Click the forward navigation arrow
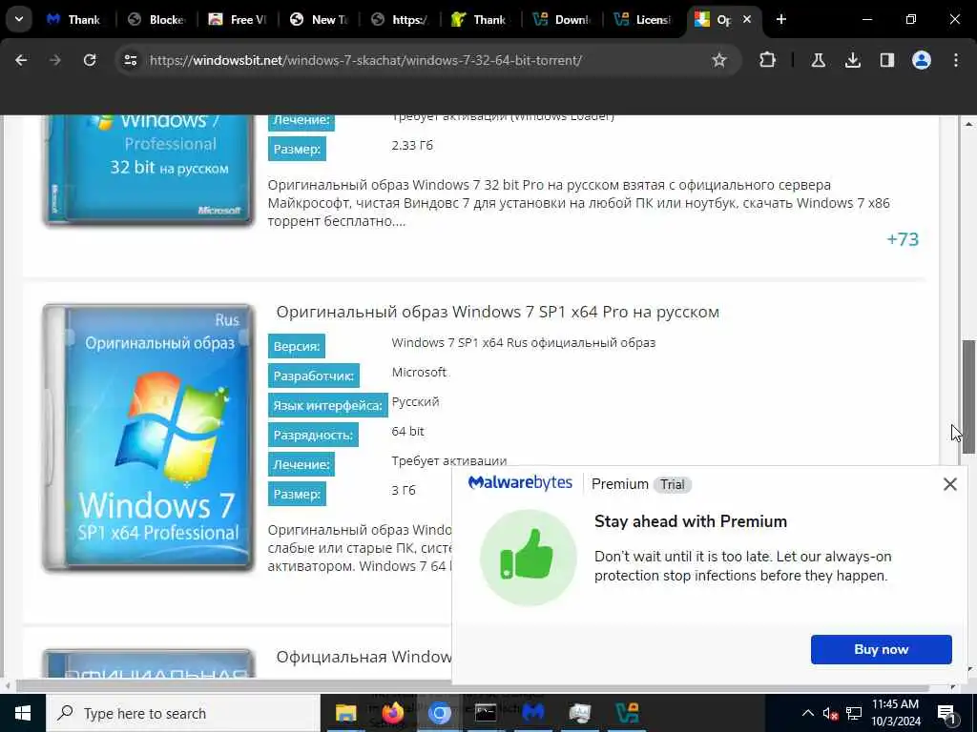Image resolution: width=977 pixels, height=732 pixels. [x=55, y=60]
